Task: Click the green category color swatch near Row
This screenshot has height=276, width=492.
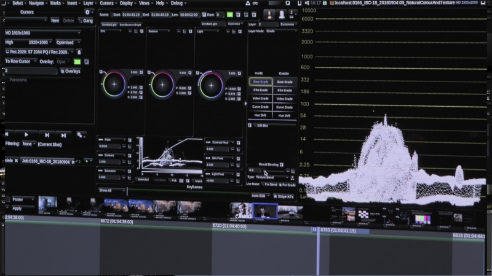Action: click(x=229, y=14)
